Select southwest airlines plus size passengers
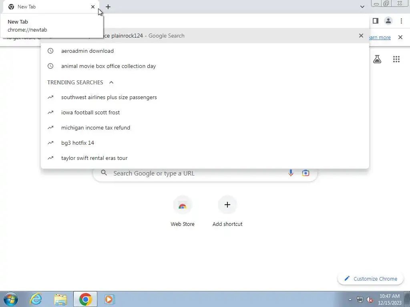This screenshot has width=410, height=307. pos(205,98)
